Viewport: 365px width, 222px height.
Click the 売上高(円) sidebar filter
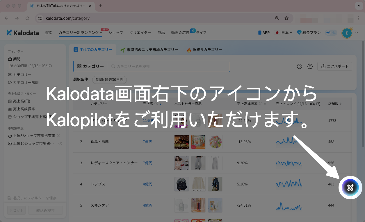(19, 101)
